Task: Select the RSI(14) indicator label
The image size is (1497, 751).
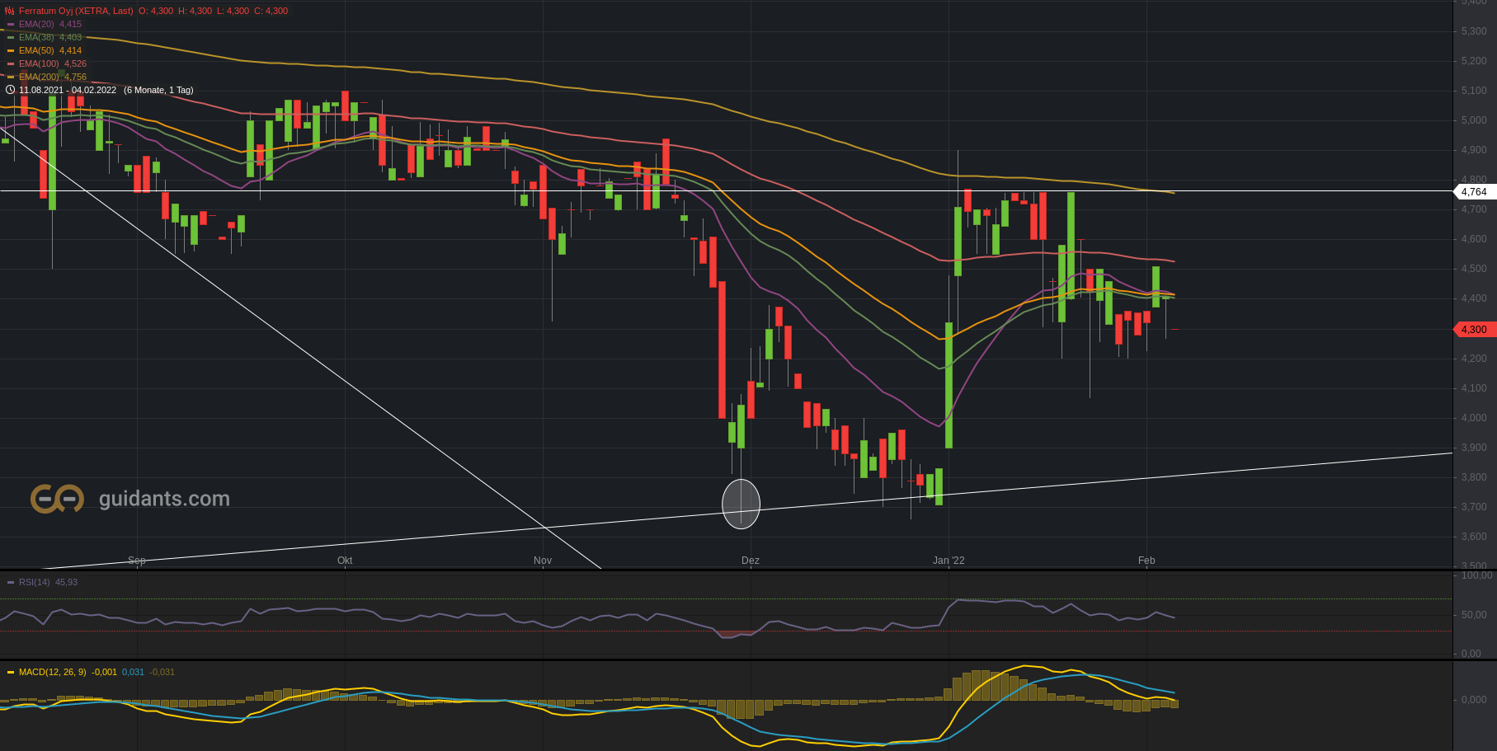Action: pyautogui.click(x=35, y=582)
